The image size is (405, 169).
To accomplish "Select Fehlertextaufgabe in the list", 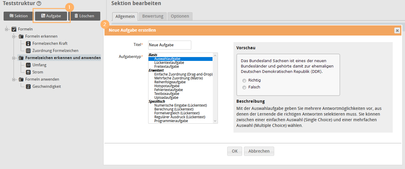I will point(180,90).
